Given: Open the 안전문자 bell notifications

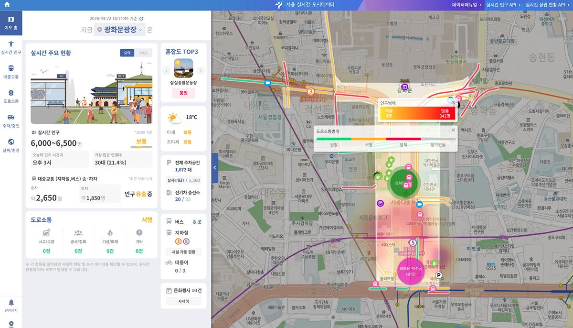Looking at the screenshot, I should [11, 305].
